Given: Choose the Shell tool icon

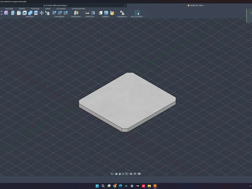Looking at the screenshot, I should pyautogui.click(x=24, y=13).
